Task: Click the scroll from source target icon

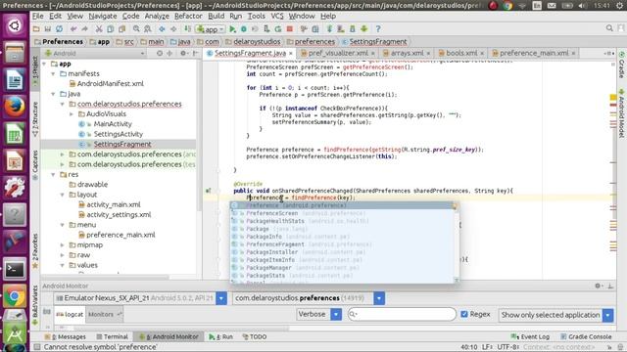Action: [159, 53]
